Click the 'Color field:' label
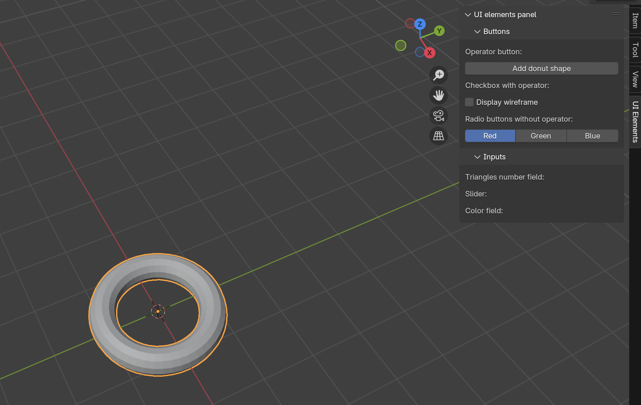The height and width of the screenshot is (405, 641). click(484, 211)
